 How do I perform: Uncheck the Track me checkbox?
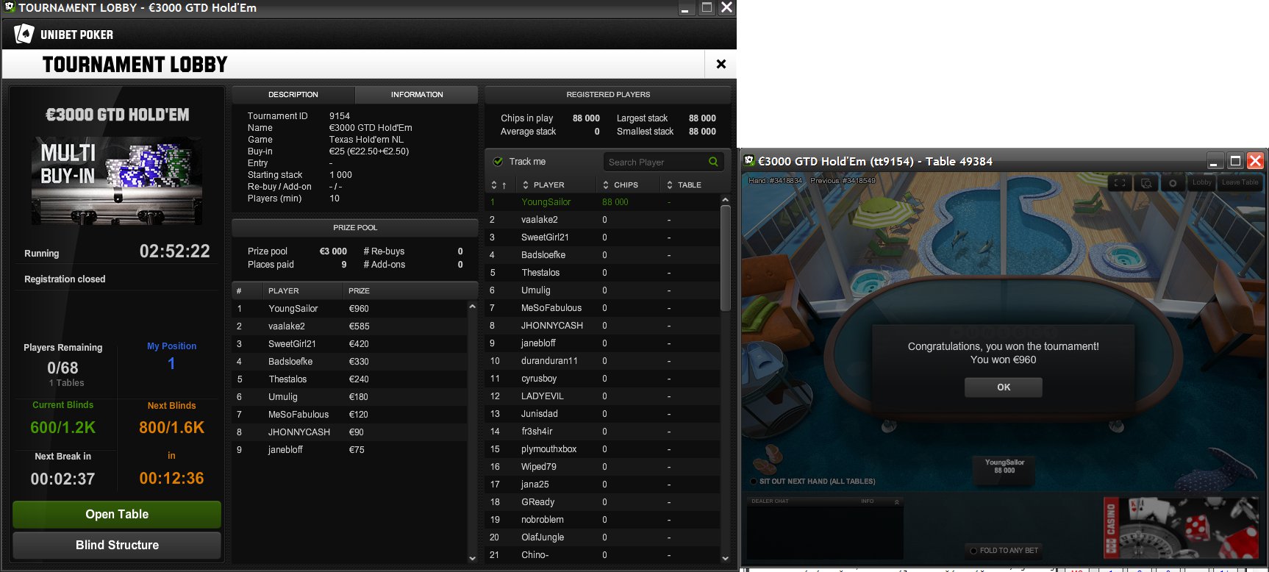click(x=498, y=162)
